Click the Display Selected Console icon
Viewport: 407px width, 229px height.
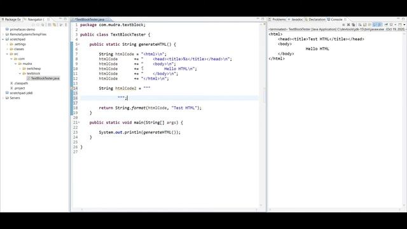coord(391,25)
